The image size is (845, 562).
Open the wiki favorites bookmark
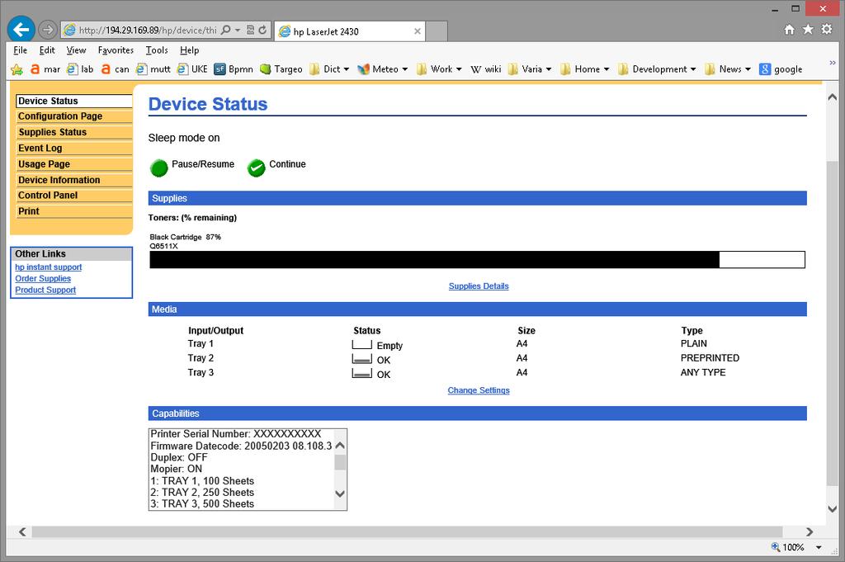click(485, 69)
